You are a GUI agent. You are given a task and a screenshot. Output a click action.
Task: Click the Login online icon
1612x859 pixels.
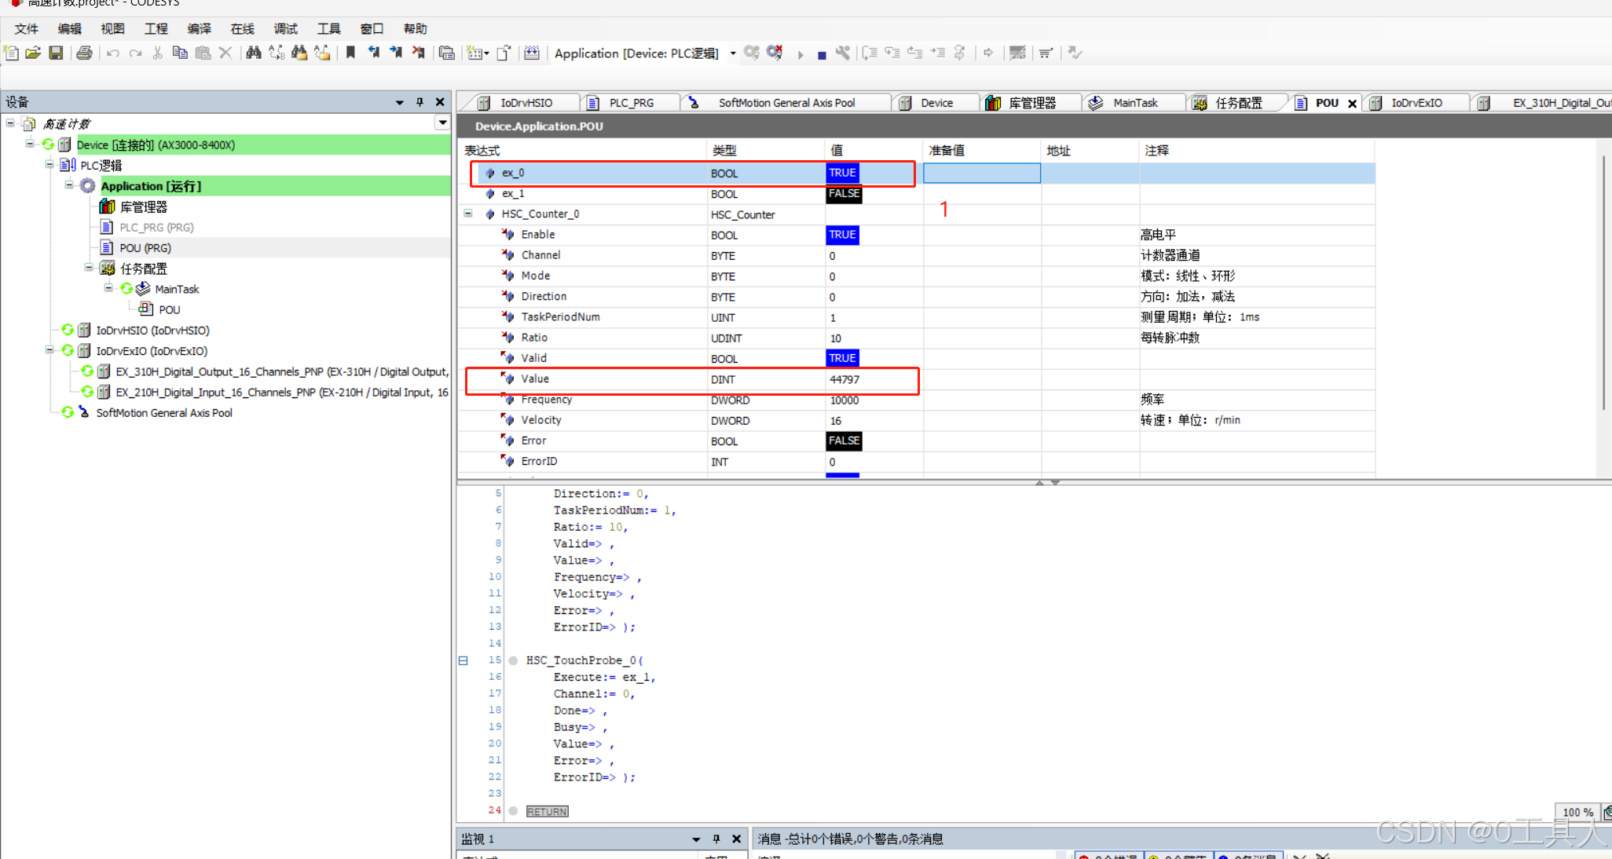pos(752,53)
